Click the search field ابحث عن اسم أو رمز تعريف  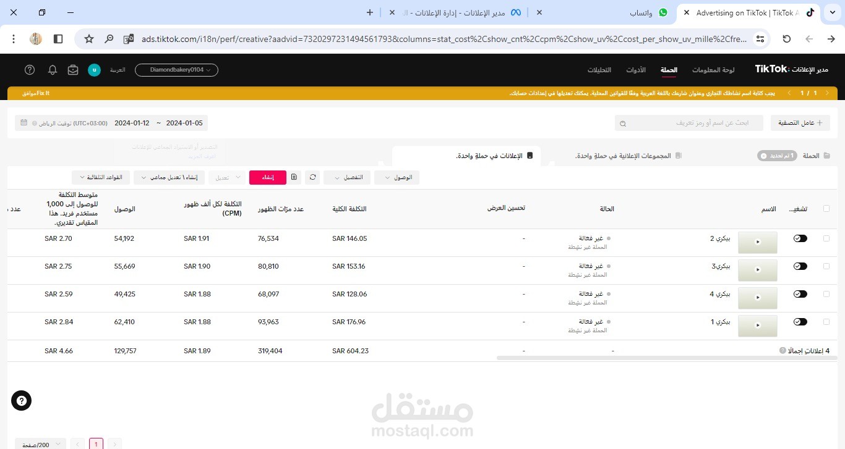click(688, 123)
